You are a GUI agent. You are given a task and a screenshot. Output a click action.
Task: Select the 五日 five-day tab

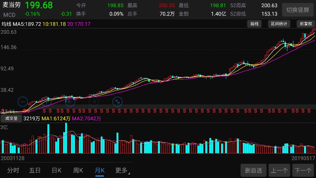(x=35, y=170)
